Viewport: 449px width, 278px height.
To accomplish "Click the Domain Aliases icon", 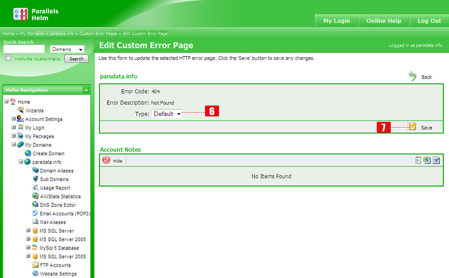I will point(35,170).
